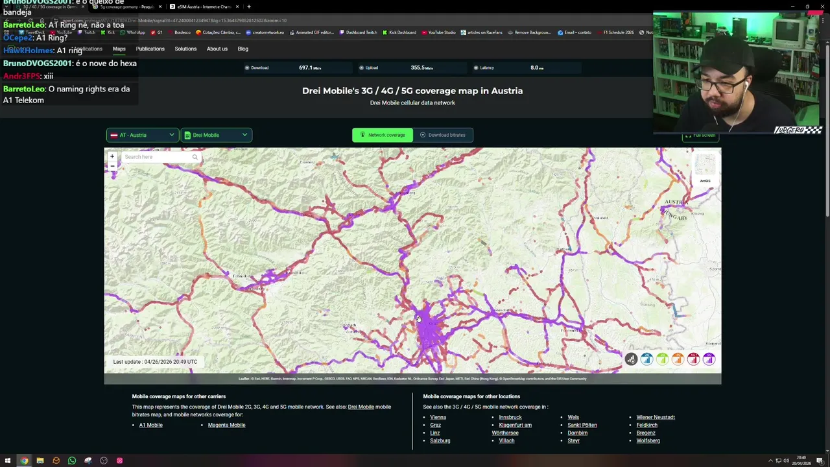Viewport: 830px width, 467px height.
Task: Click the taskbar volume speaker icon
Action: click(786, 461)
